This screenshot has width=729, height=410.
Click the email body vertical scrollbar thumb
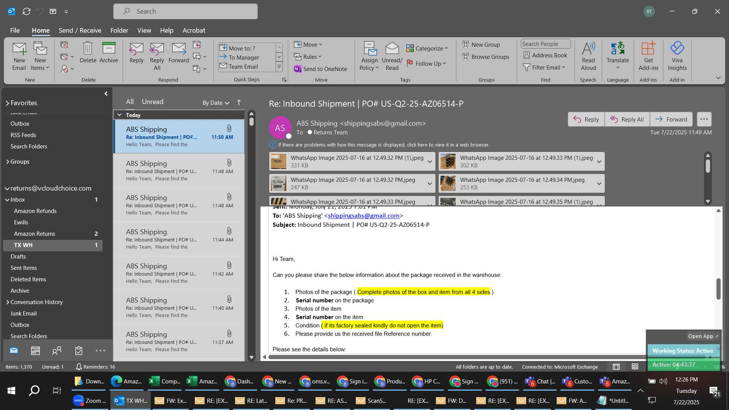718,289
